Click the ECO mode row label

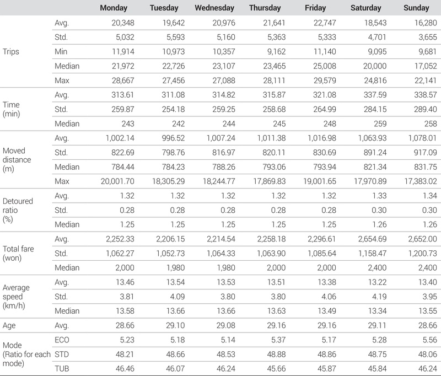[x=62, y=339]
